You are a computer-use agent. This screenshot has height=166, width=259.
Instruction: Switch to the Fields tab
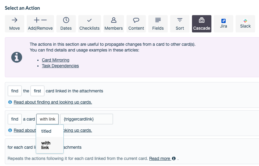point(158,24)
